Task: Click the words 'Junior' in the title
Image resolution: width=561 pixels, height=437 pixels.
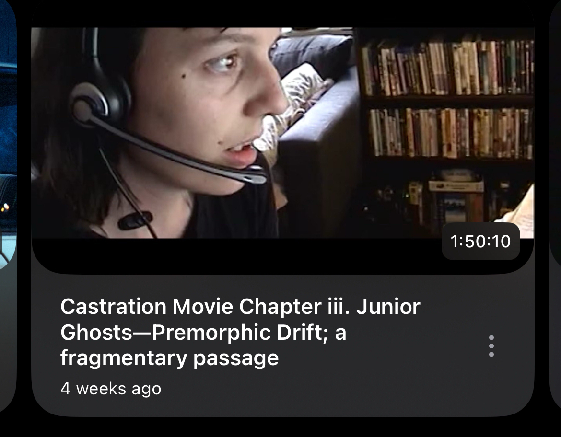Action: click(x=388, y=307)
